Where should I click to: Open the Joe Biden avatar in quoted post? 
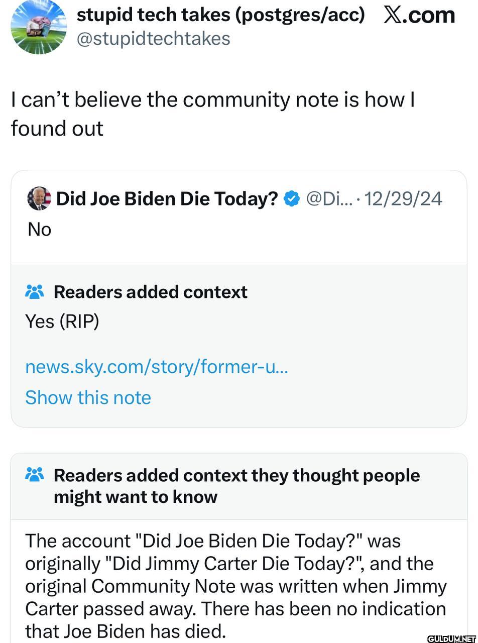[x=39, y=198]
